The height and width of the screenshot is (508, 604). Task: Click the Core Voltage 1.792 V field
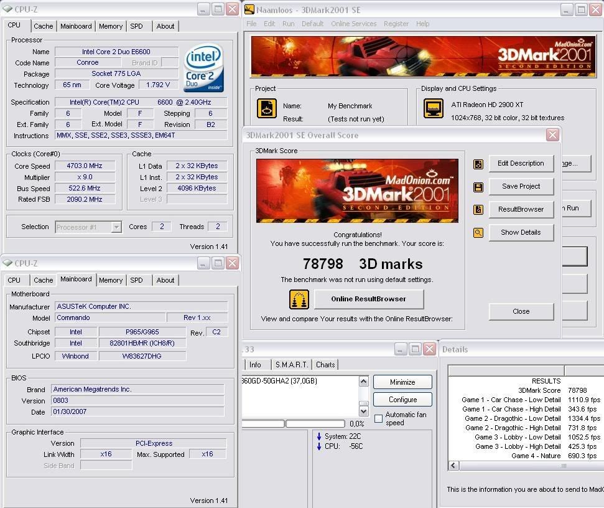158,85
